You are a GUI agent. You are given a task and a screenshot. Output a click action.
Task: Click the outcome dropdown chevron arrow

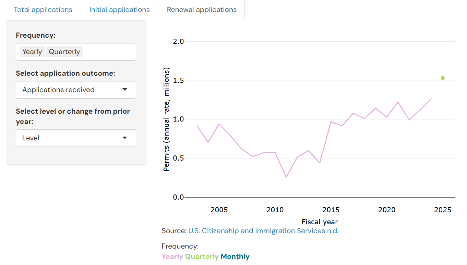click(125, 90)
